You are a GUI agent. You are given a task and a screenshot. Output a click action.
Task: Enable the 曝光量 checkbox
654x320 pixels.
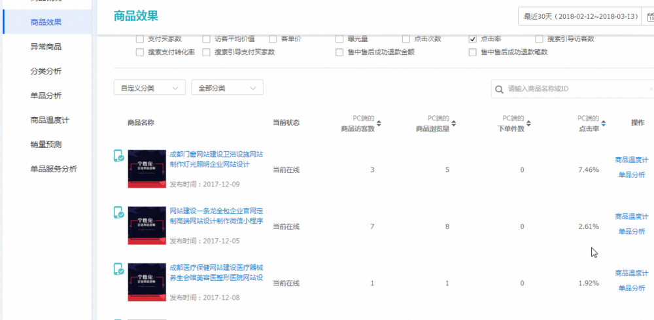tap(339, 39)
